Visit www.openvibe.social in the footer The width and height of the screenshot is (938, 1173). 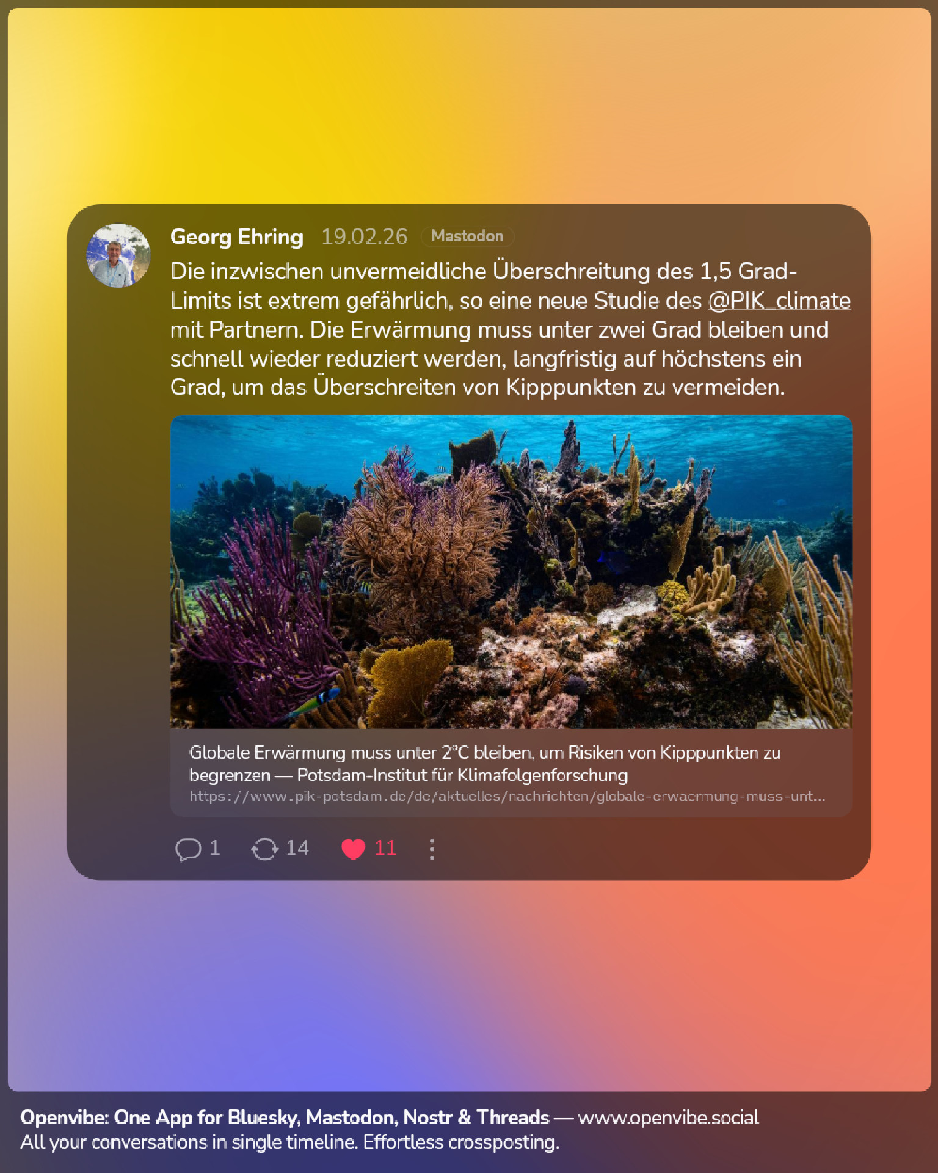click(668, 1117)
